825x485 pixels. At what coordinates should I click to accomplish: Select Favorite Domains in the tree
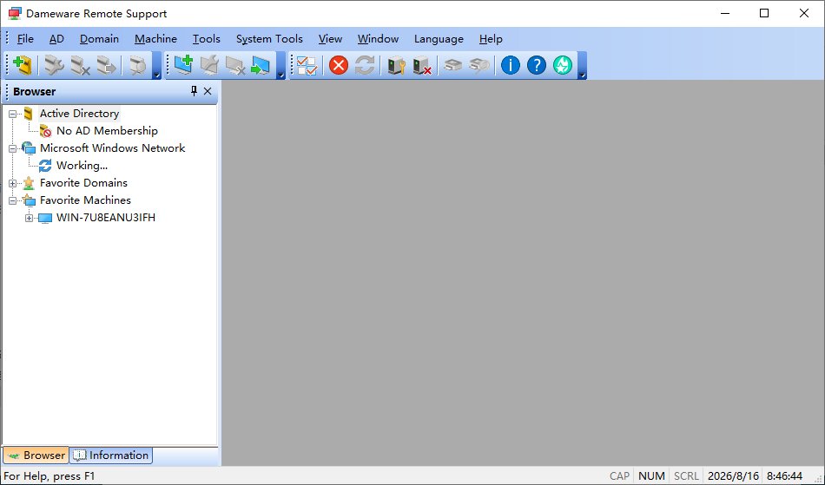83,183
